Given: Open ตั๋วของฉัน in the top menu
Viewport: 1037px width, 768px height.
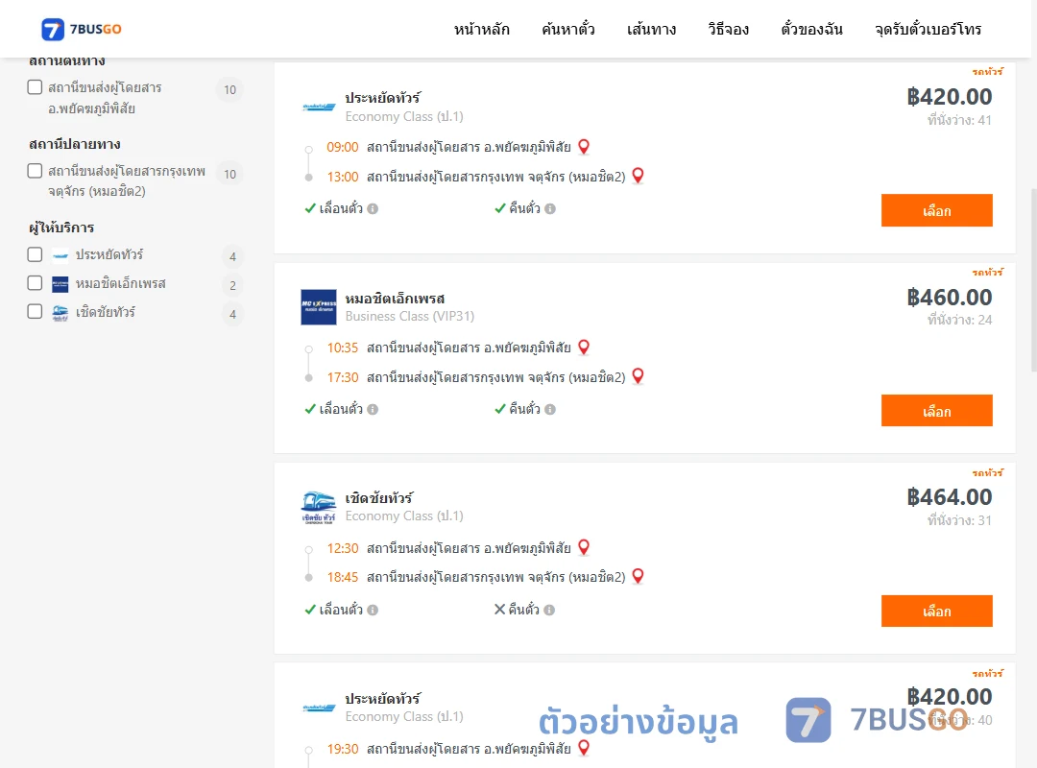Looking at the screenshot, I should click(811, 29).
